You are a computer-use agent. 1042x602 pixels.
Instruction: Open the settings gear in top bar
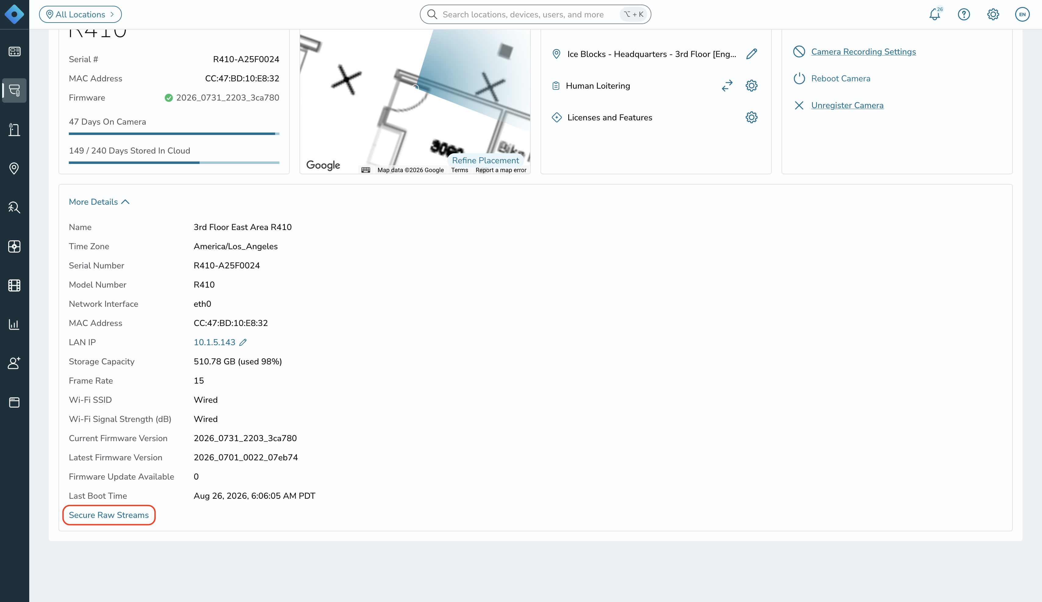[993, 15]
